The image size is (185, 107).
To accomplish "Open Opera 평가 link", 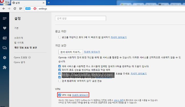I will click(x=19, y=62).
